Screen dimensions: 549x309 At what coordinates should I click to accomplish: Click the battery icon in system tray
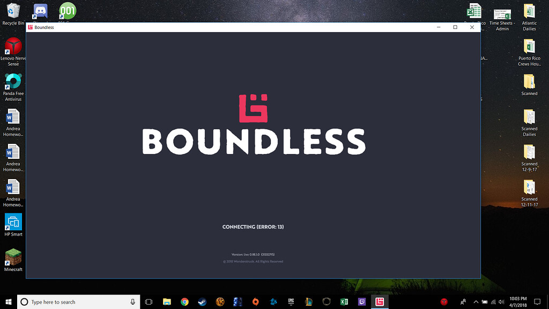coord(485,302)
